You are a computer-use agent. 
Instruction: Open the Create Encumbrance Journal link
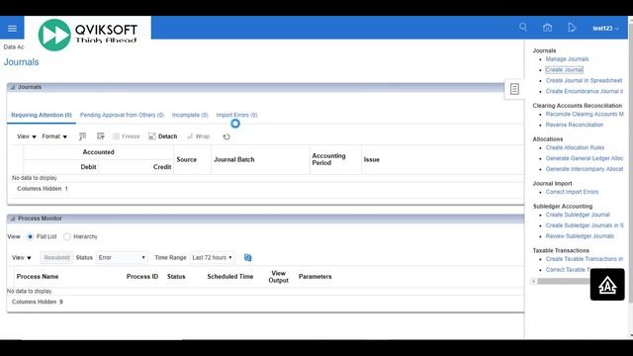585,91
